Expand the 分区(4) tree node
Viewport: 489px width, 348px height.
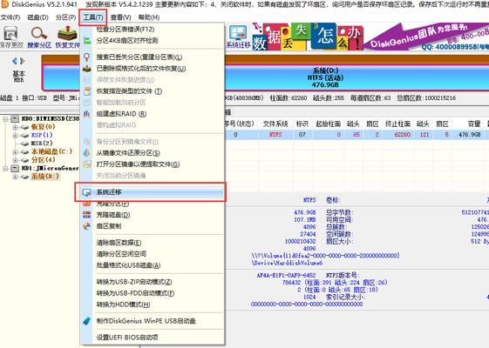(15, 160)
